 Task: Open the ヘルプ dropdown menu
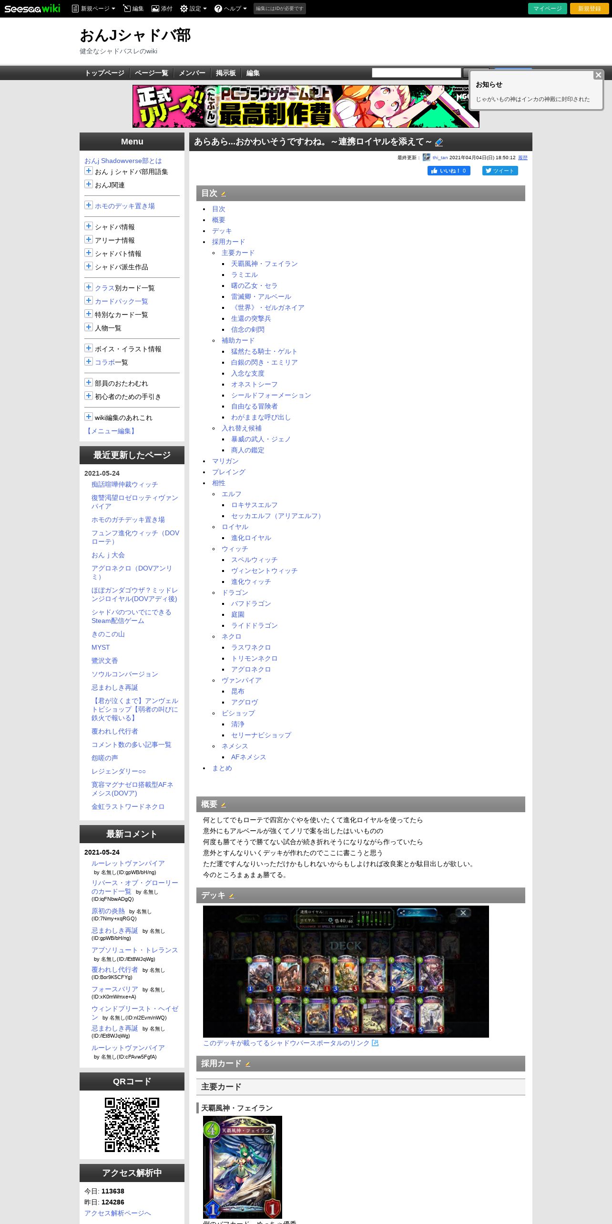point(231,9)
